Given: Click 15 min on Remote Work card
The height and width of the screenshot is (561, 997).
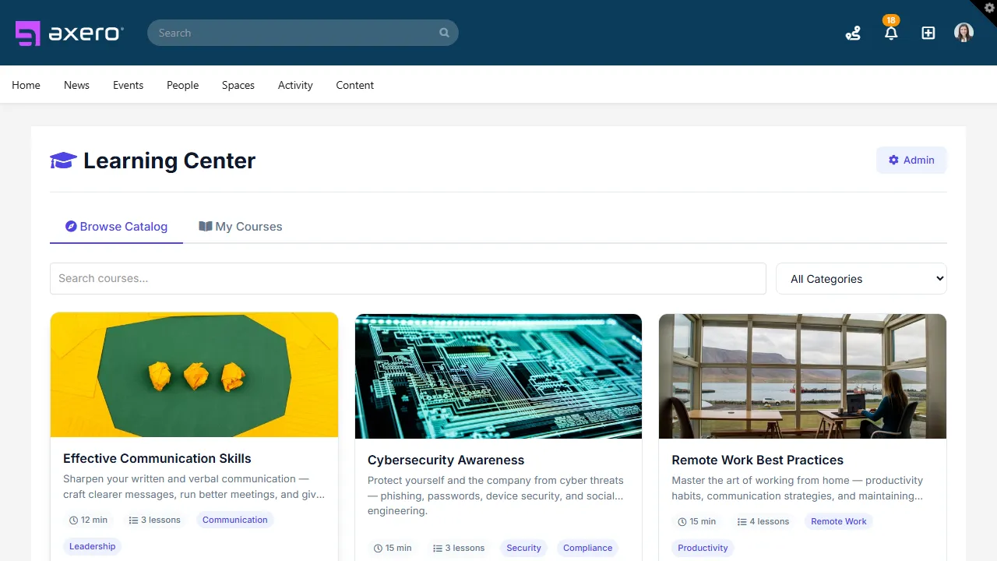Looking at the screenshot, I should (696, 521).
